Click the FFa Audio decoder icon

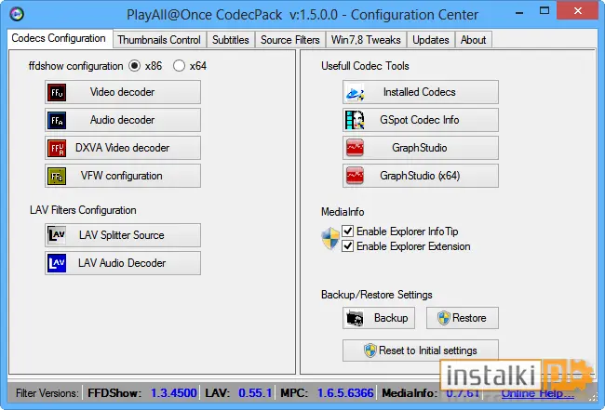[x=57, y=120]
